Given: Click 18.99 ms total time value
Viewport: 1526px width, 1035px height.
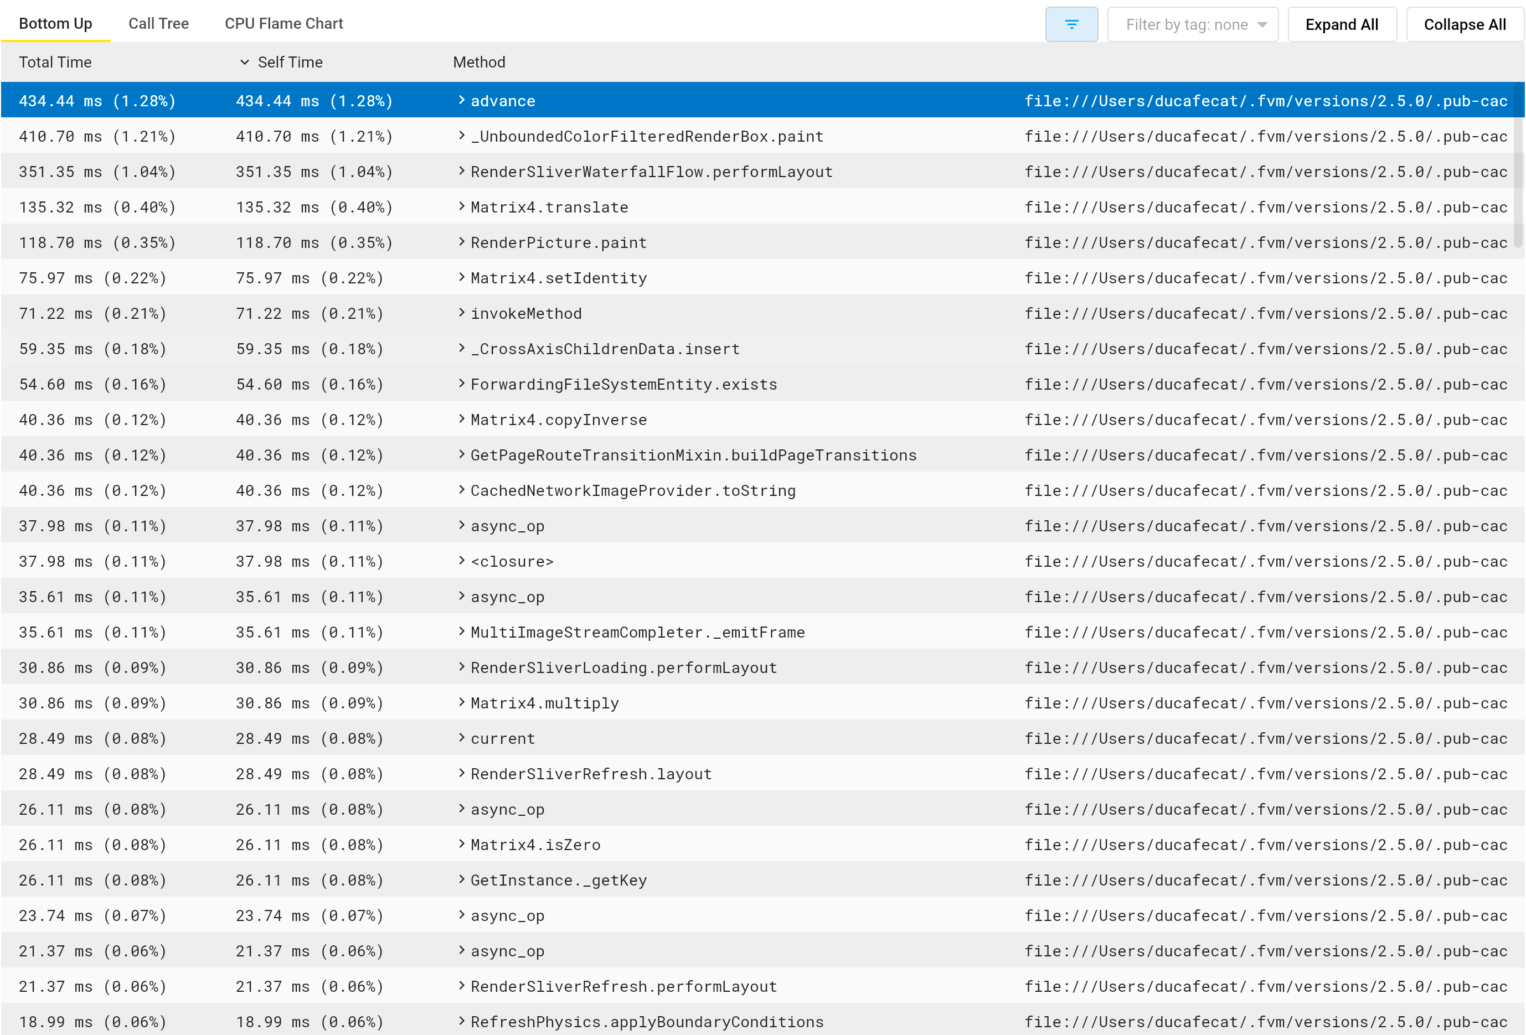Looking at the screenshot, I should [92, 1022].
